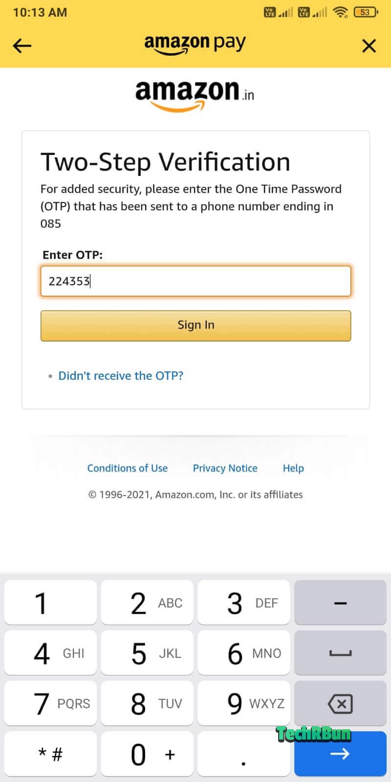Tap the Enter OTP input field
Image resolution: width=391 pixels, height=782 pixels.
pyautogui.click(x=195, y=281)
